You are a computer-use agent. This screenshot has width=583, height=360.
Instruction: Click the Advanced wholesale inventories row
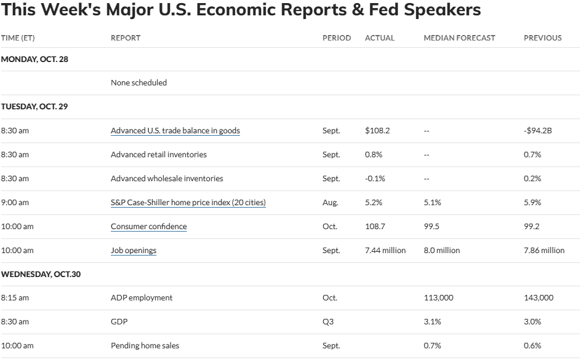(x=291, y=179)
